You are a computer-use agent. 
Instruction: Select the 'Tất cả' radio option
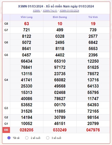(x=9, y=138)
